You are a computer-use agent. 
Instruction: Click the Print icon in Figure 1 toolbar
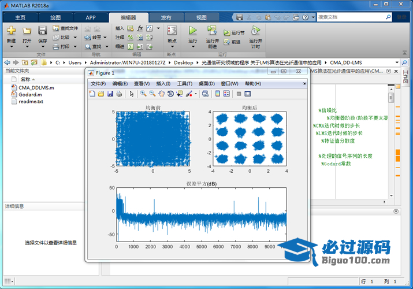[x=119, y=94]
